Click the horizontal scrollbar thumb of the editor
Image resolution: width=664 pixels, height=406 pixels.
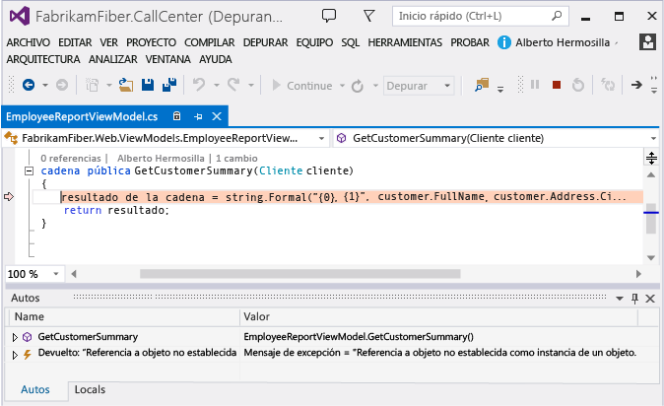299,274
